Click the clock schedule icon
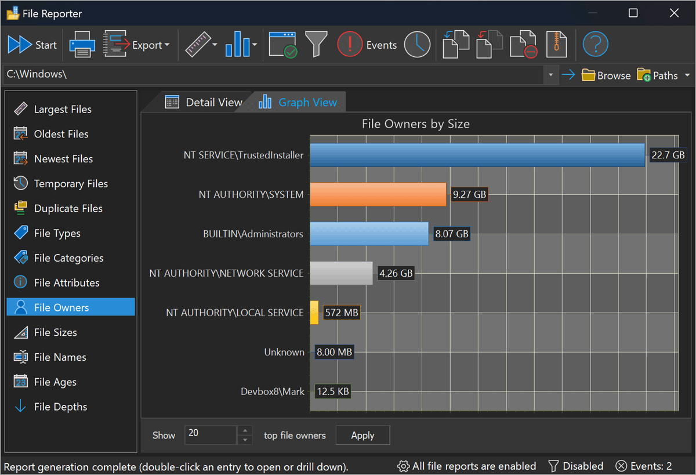 [417, 45]
